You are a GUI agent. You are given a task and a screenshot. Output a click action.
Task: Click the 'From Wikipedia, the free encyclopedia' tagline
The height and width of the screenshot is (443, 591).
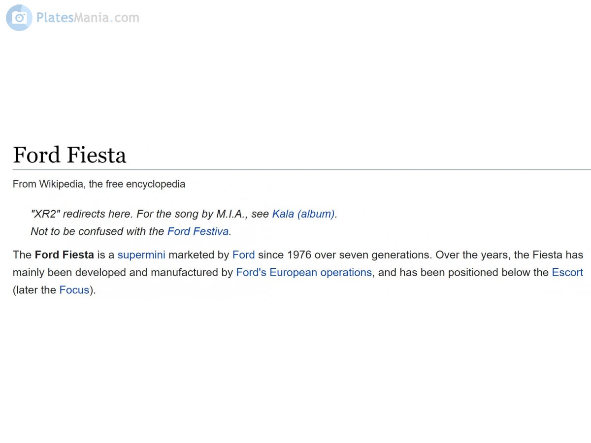pyautogui.click(x=99, y=184)
